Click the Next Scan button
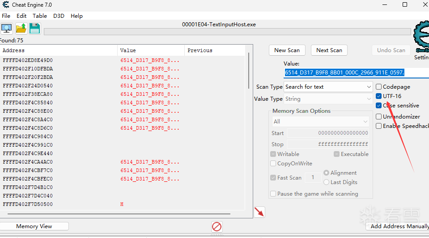429x238 pixels. (329, 50)
